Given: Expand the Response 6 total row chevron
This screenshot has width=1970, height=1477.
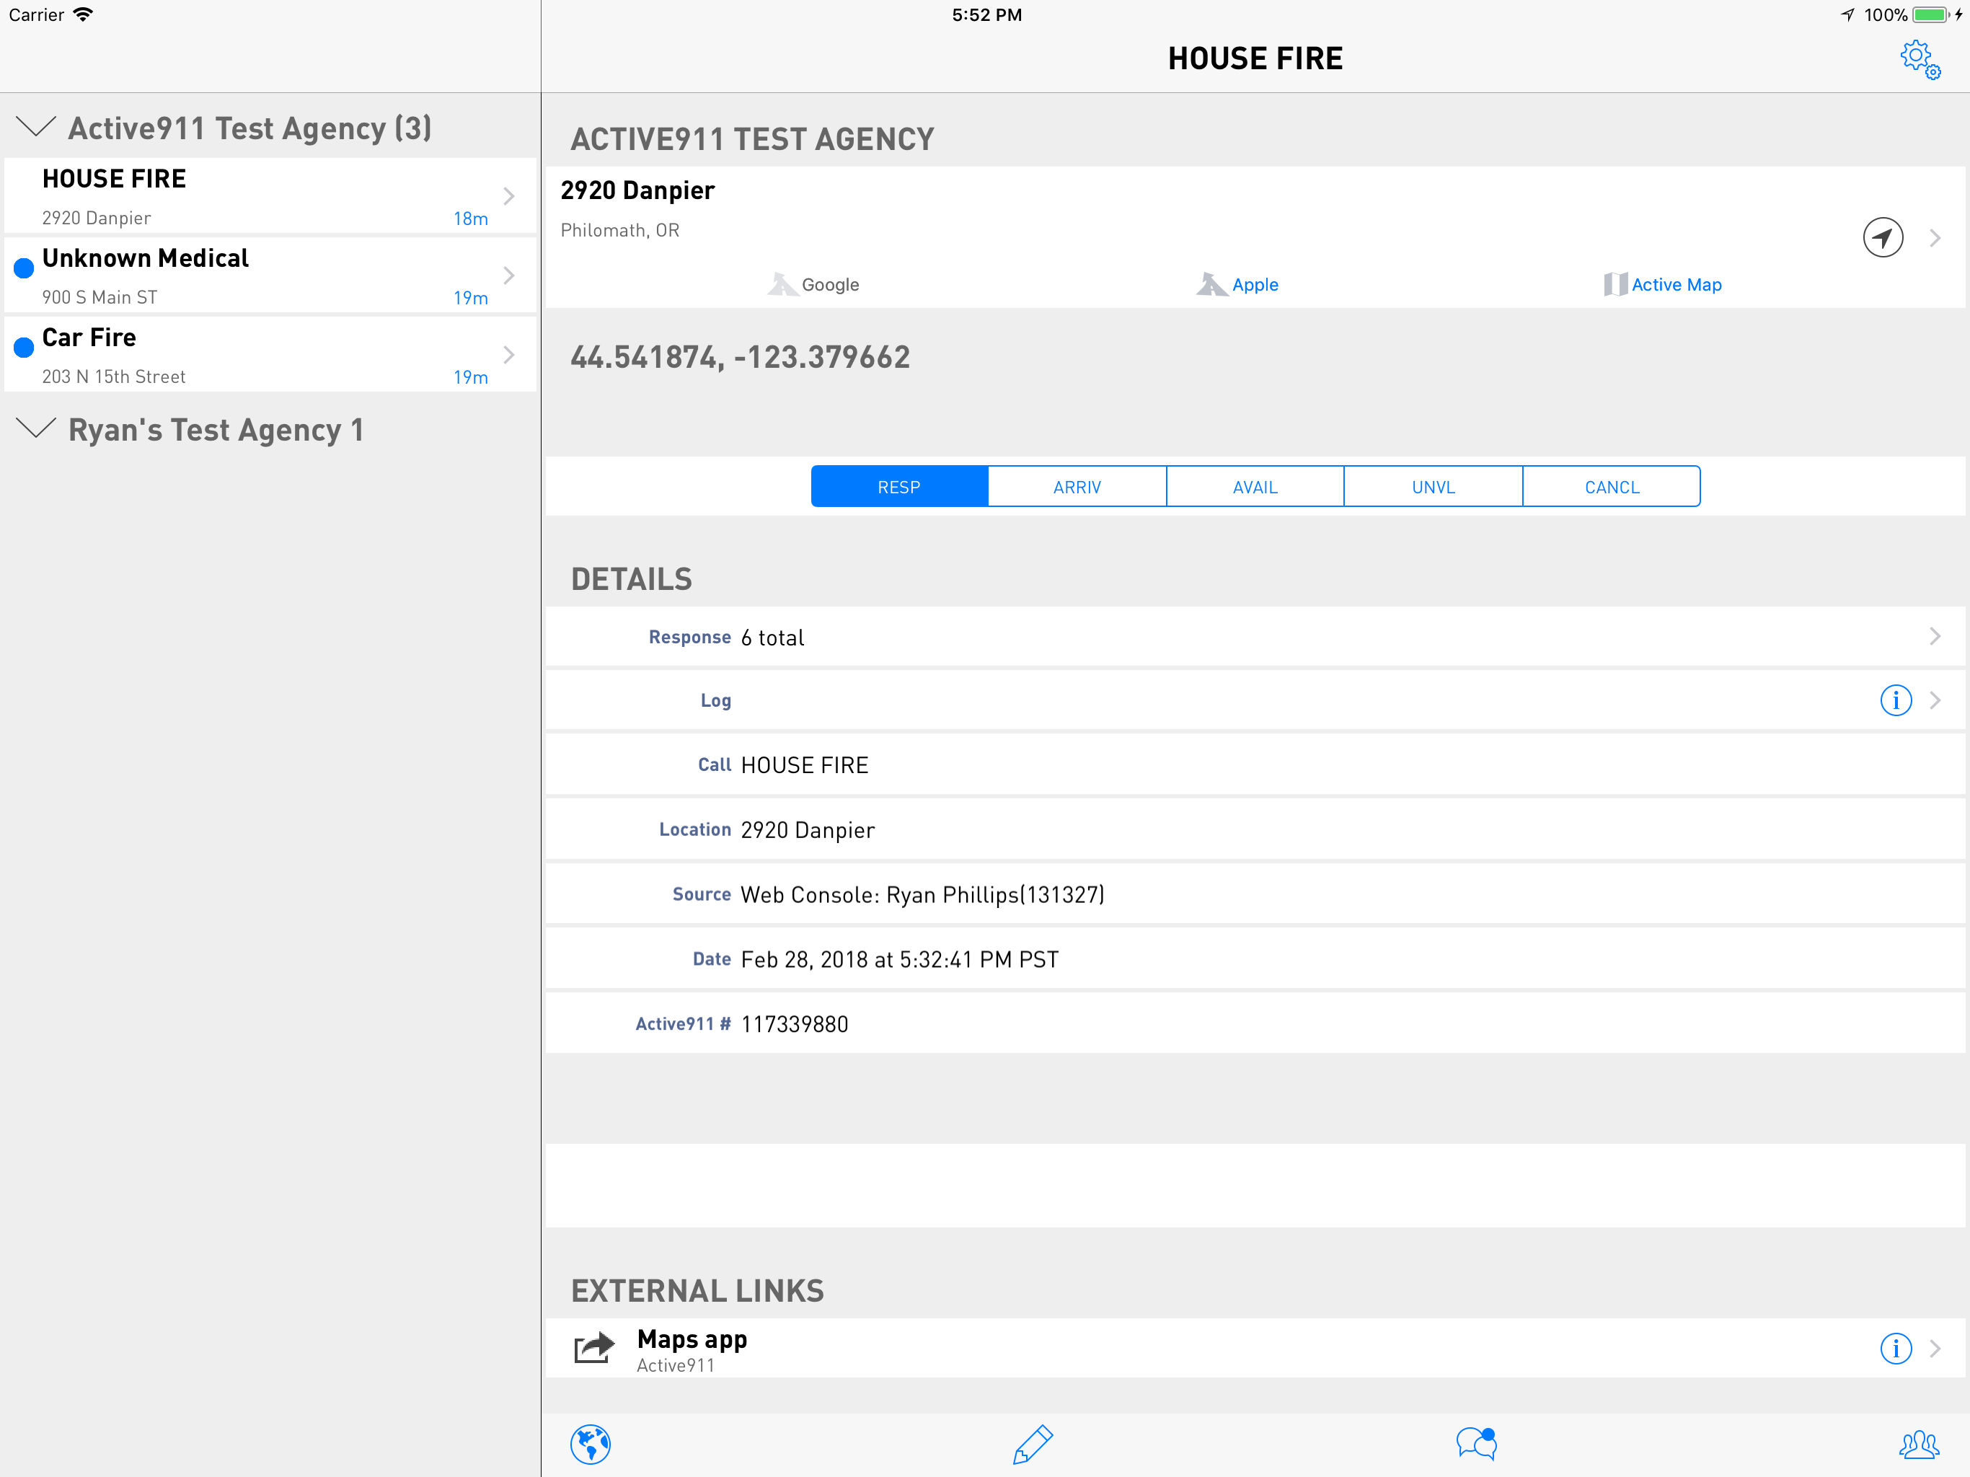Looking at the screenshot, I should 1935,636.
